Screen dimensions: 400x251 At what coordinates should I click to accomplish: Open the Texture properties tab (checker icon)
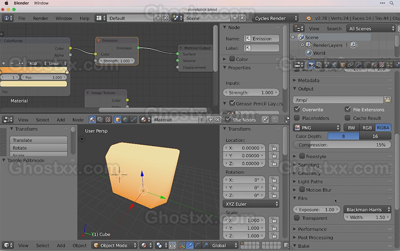tap(382, 65)
